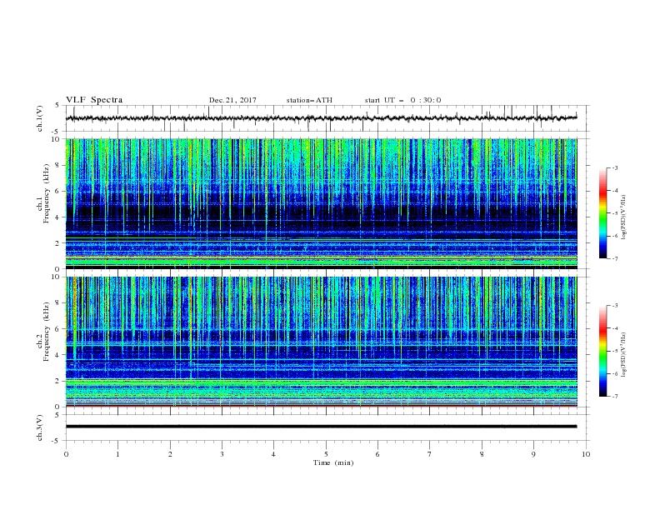Click tick label "3" on time axis
Viewport: 660px width, 510px height.
[222, 454]
